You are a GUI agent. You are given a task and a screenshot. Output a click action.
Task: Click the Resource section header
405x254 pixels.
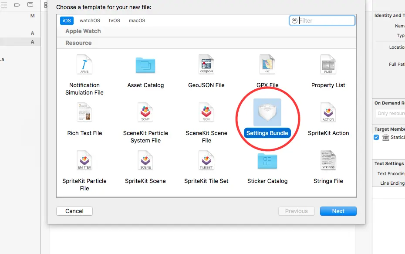[x=78, y=43]
